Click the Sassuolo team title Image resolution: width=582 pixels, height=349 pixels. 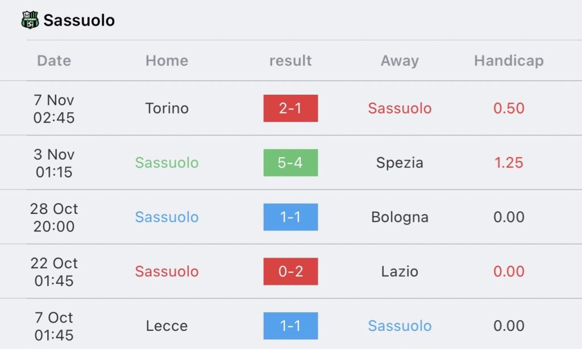79,20
